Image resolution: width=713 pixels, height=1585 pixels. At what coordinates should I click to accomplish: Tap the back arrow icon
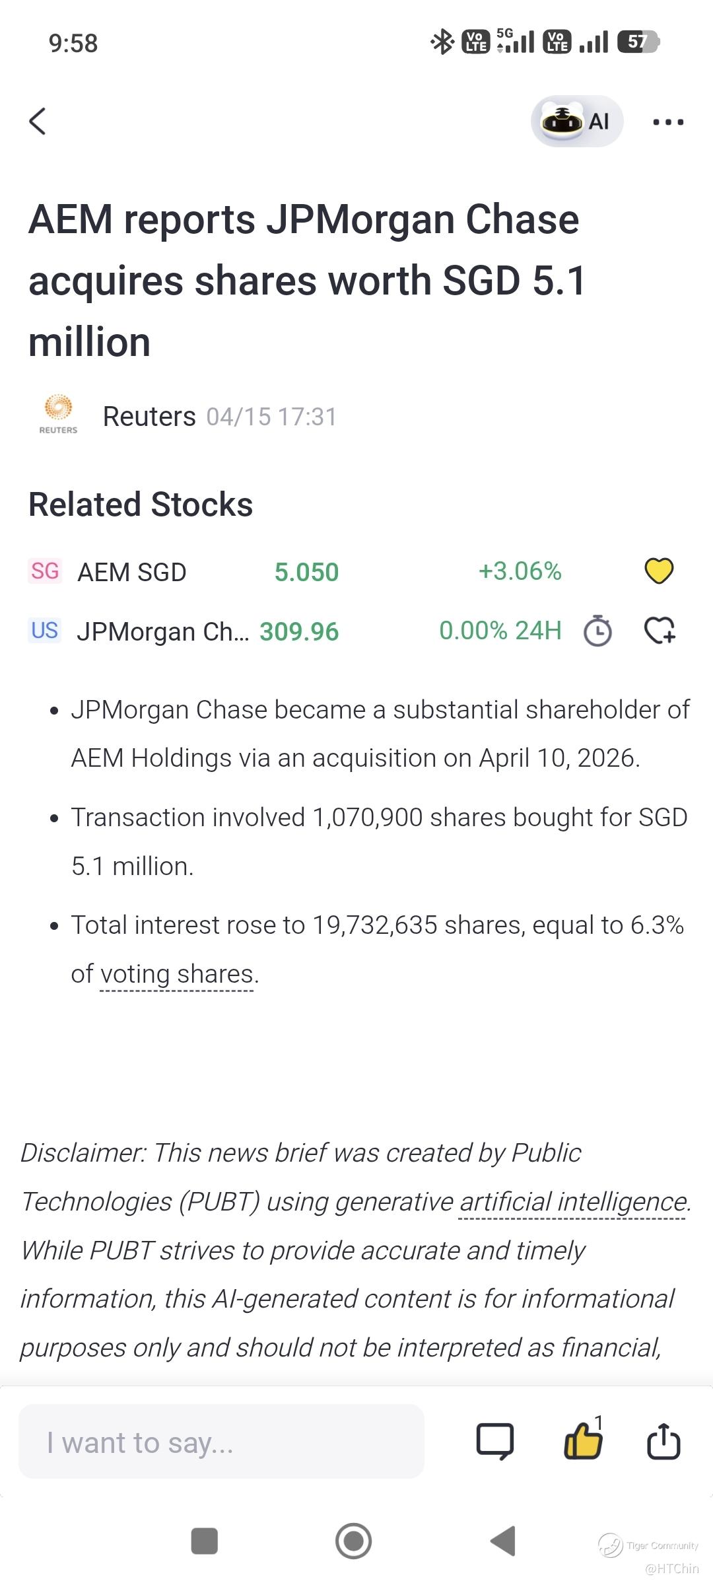pyautogui.click(x=38, y=122)
